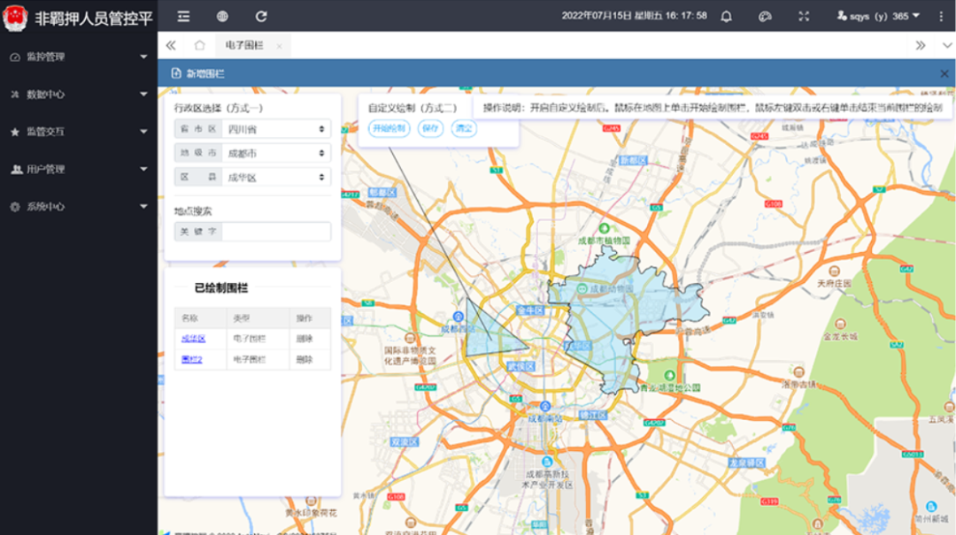Click the 成都南站 station marker on map

coord(545,407)
